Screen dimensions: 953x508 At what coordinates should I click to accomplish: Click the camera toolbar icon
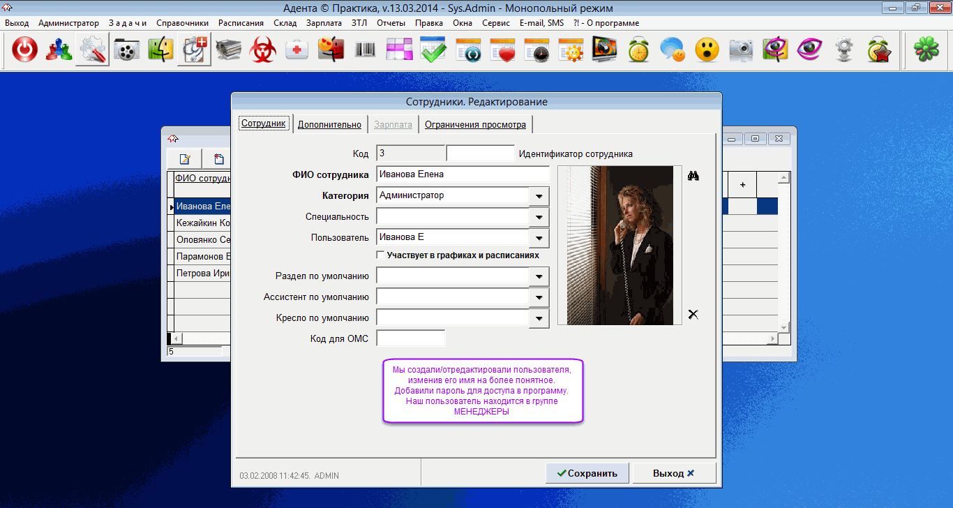click(x=741, y=50)
